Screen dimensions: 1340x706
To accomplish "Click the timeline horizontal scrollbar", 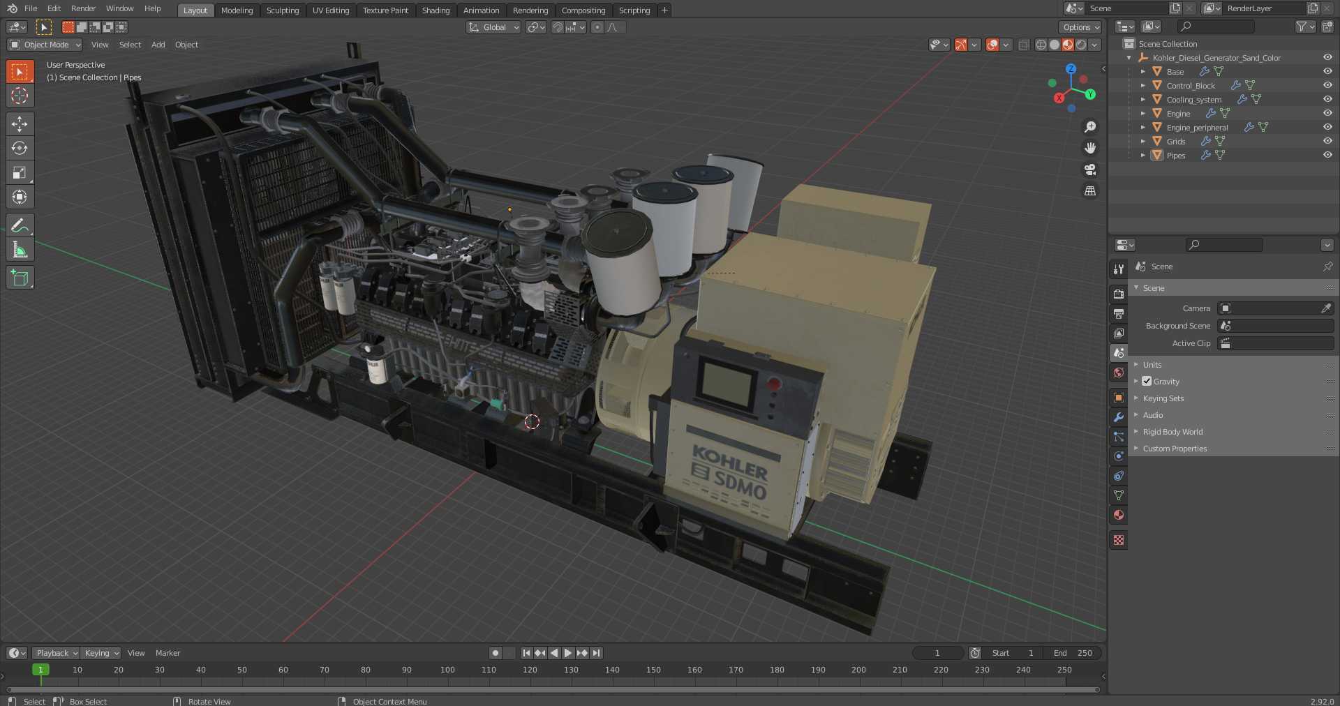I will (x=553, y=690).
